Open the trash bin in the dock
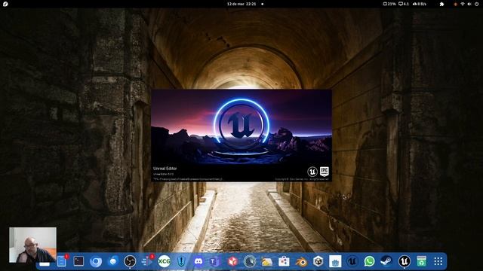Image resolution: width=483 pixels, height=271 pixels. [421, 261]
